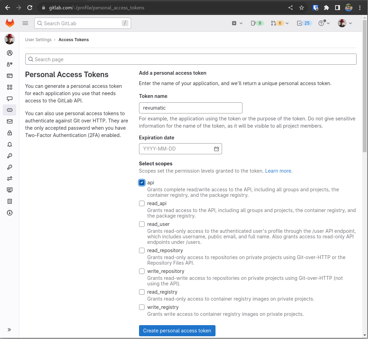Click Create personal access token button

(x=177, y=331)
